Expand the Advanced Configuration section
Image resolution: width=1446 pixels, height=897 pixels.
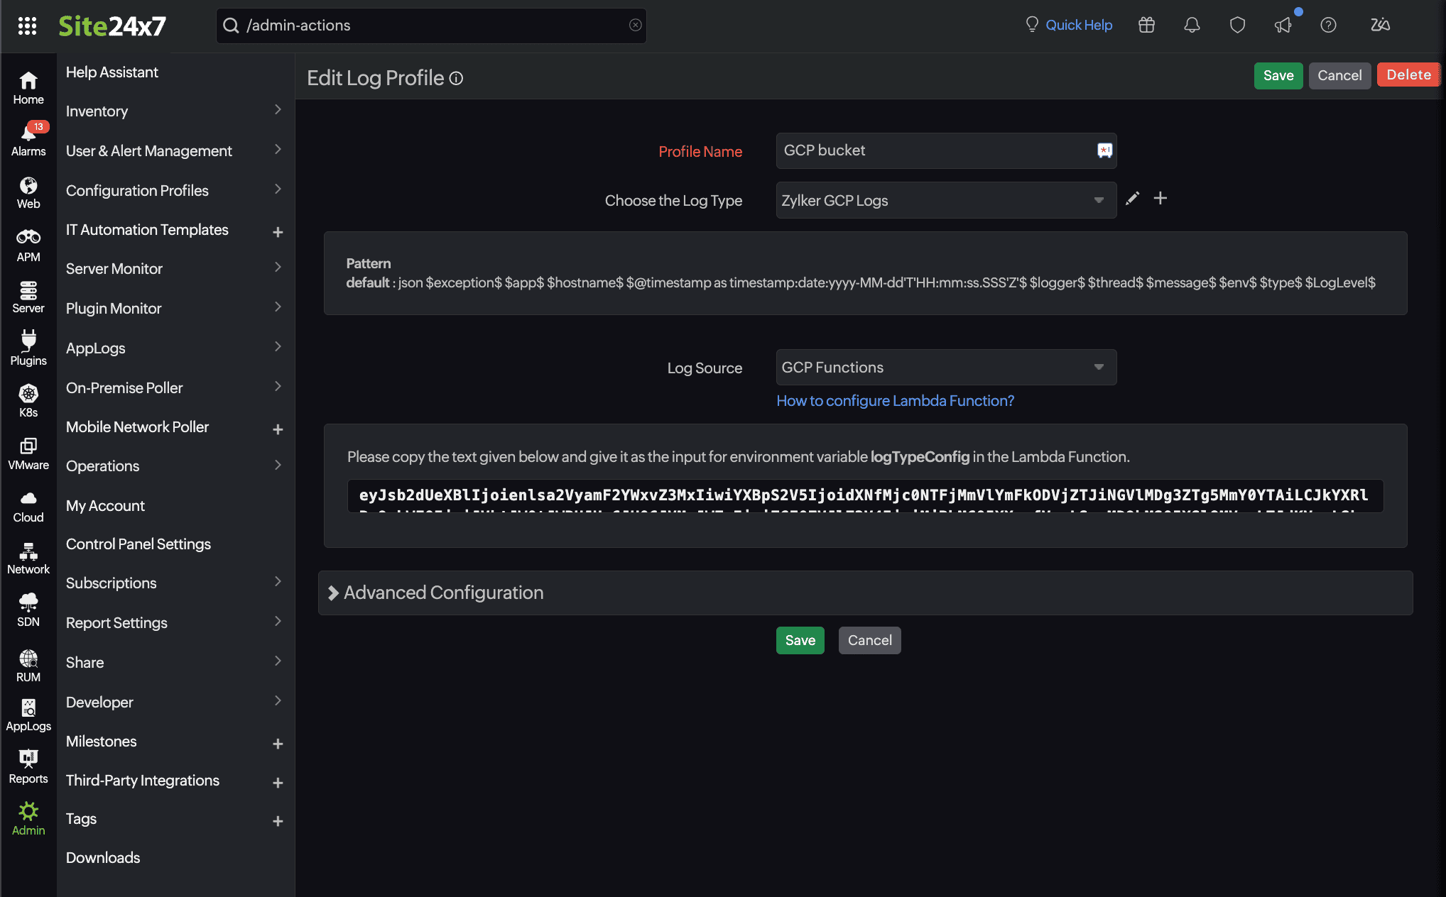443,593
